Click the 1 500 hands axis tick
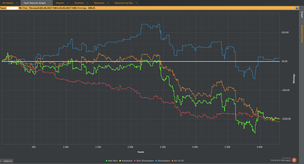 [98, 147]
